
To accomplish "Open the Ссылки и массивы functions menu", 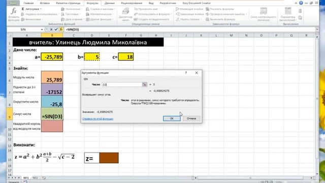I will 101,9.
